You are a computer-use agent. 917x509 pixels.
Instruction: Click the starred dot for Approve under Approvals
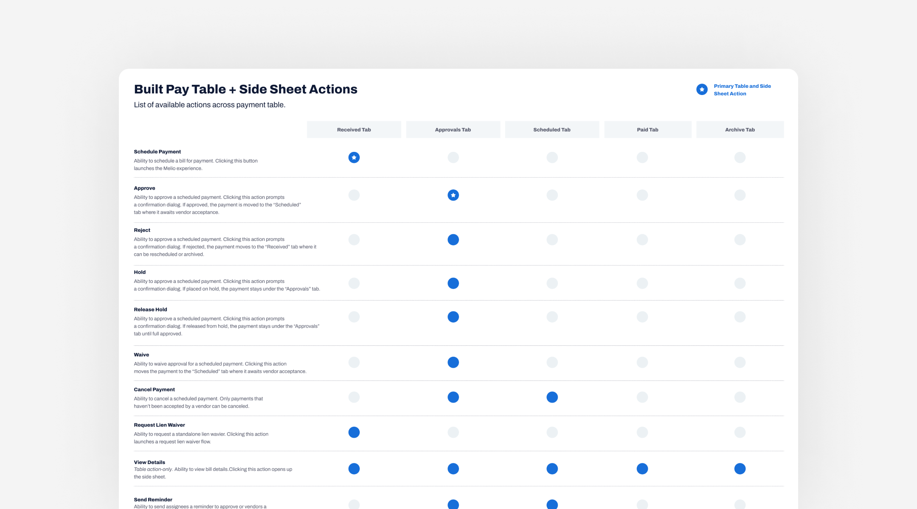click(453, 195)
